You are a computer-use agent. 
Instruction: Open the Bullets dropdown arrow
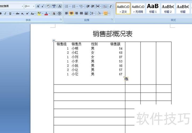pyautogui.click(x=70, y=6)
